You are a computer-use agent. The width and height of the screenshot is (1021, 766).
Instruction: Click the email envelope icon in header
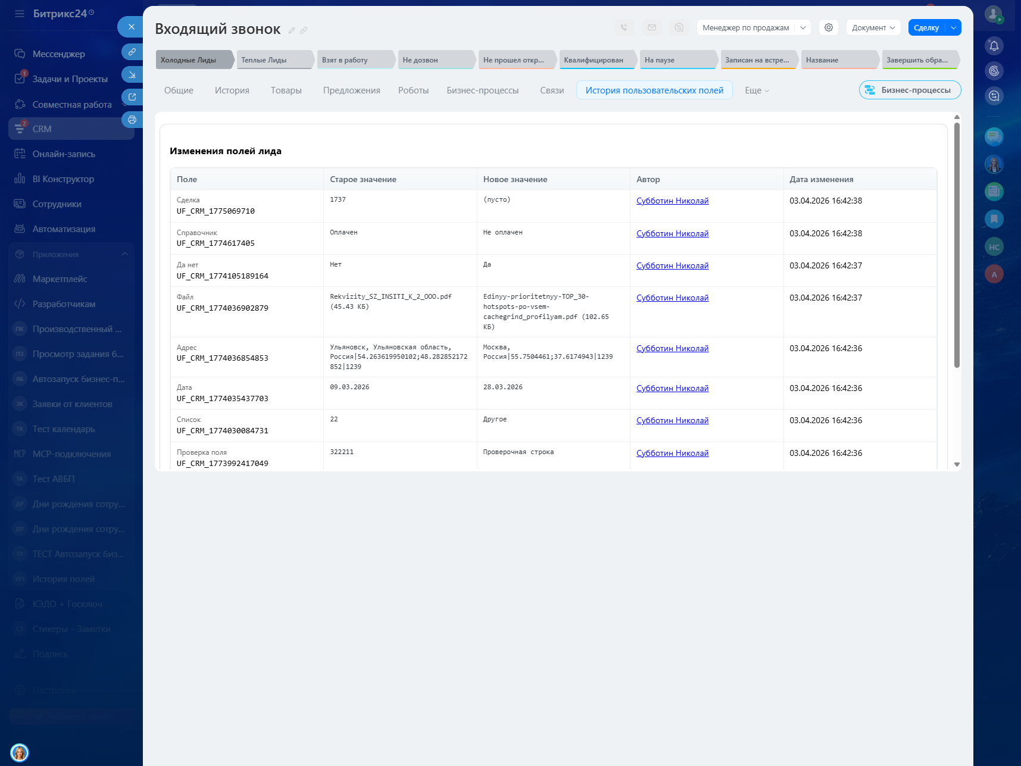[651, 27]
